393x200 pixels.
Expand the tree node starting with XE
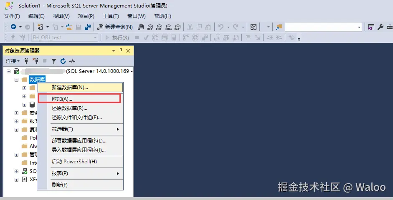coord(16,180)
